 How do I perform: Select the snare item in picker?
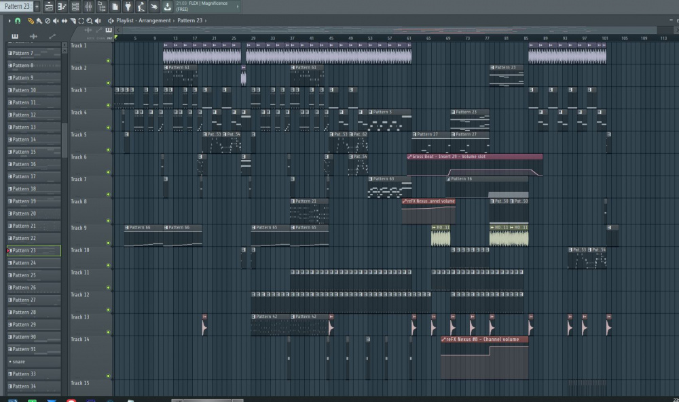[34, 362]
